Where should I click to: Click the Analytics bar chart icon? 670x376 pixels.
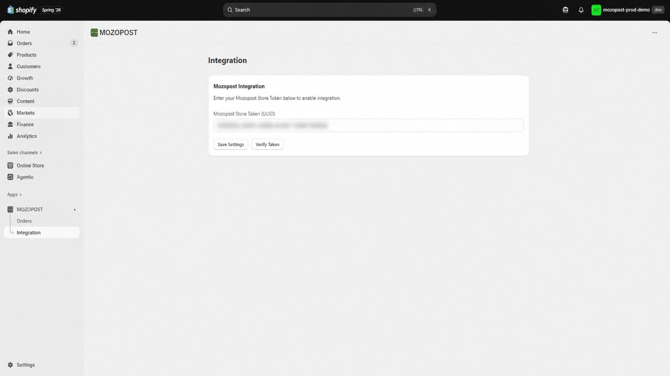[x=10, y=136]
